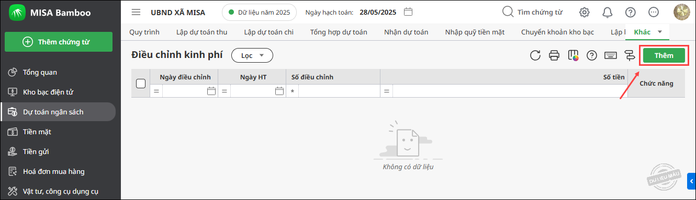Select the Nhận dự toán tab
Viewport: 696px width, 200px height.
406,32
